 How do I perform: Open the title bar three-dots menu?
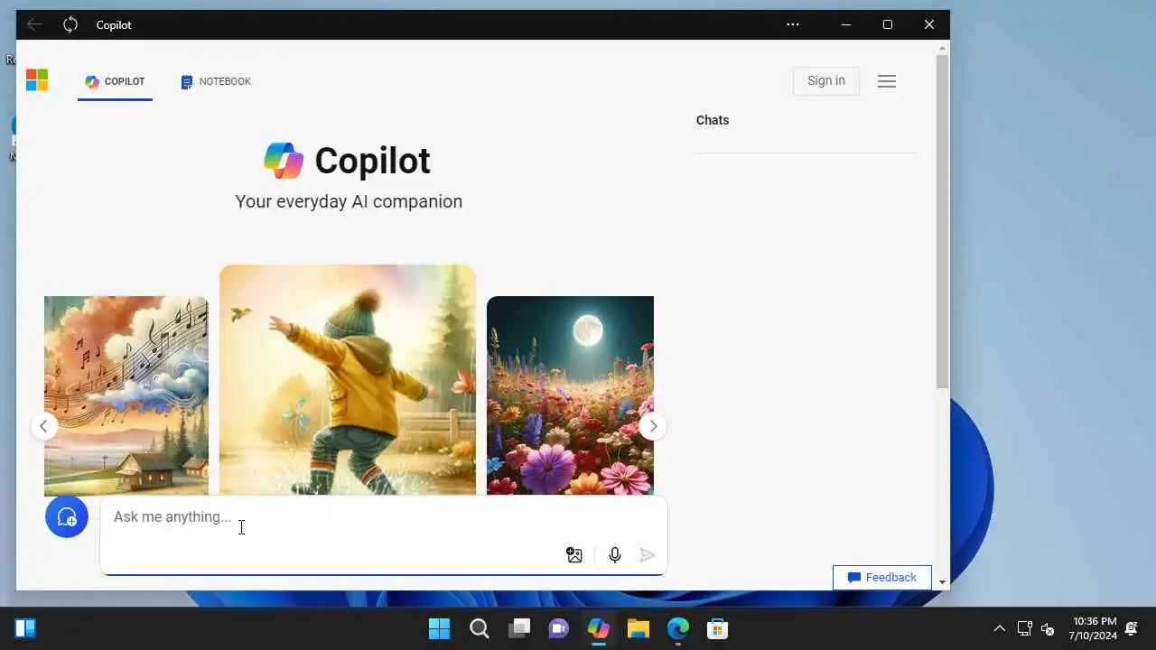coord(793,24)
